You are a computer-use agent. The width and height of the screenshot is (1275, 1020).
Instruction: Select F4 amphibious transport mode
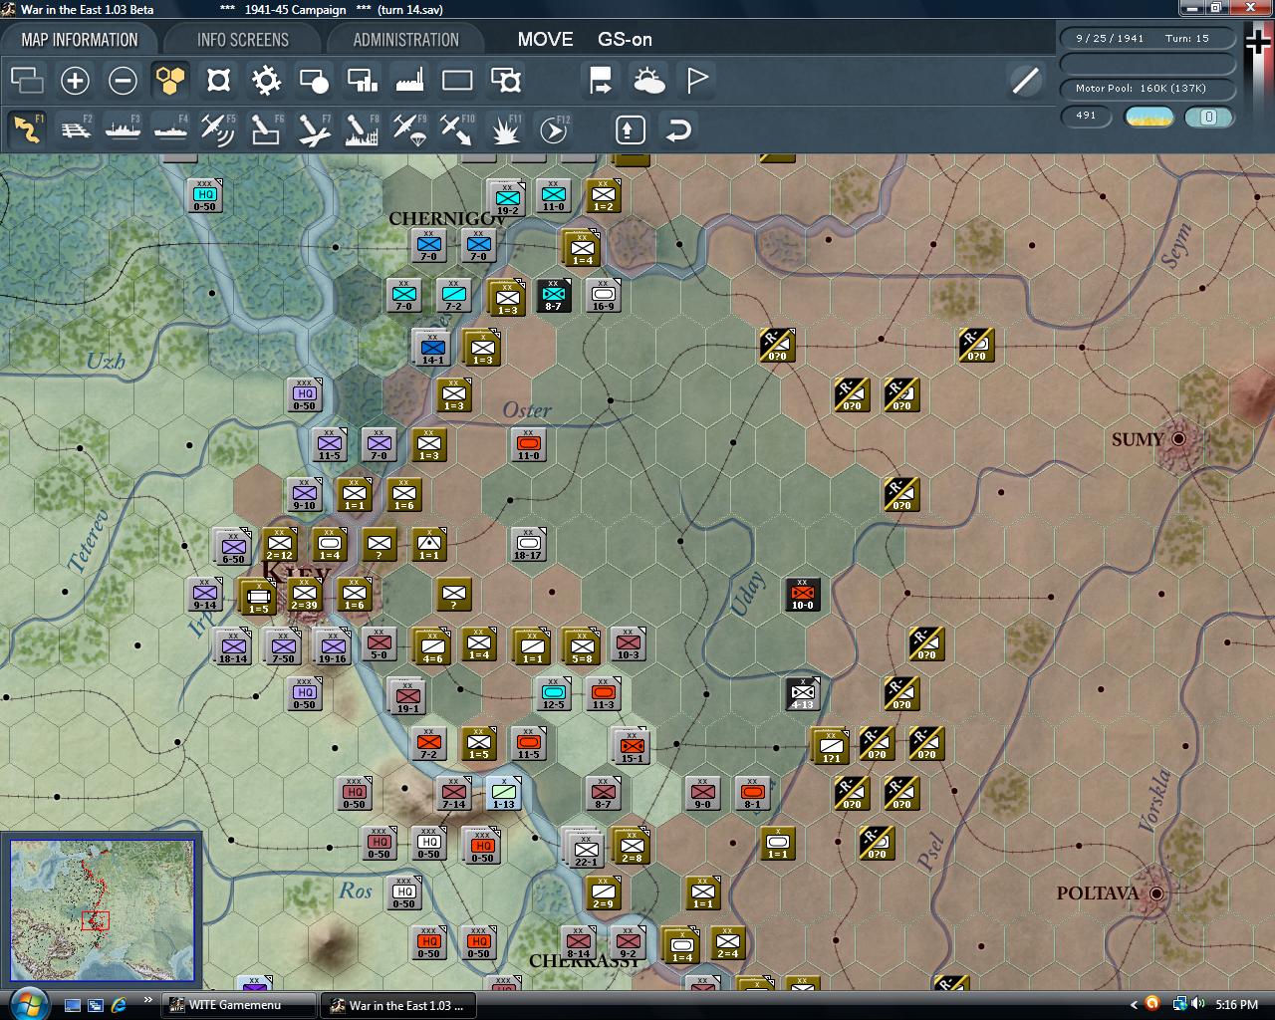point(170,129)
